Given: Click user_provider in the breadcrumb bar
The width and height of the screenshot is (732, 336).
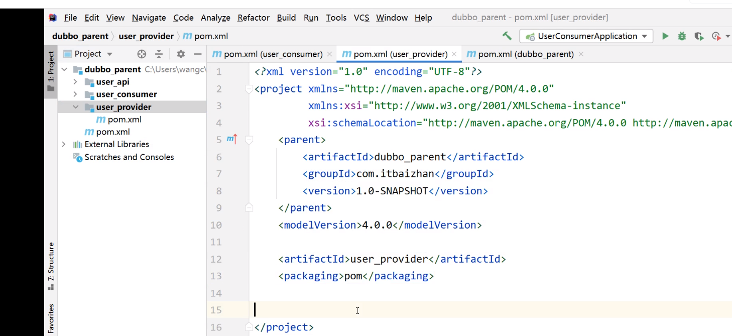Looking at the screenshot, I should click(x=146, y=36).
